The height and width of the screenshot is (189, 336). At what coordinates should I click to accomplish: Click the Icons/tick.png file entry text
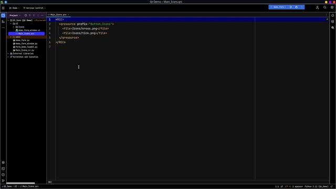(x=84, y=33)
